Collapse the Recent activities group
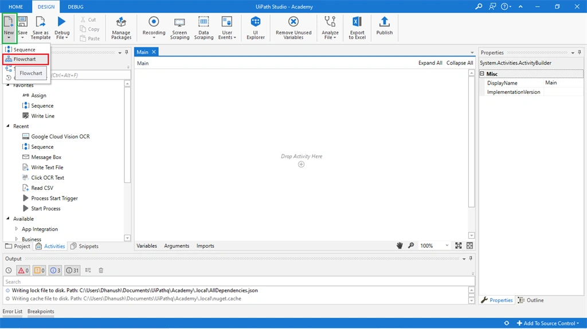Image resolution: width=587 pixels, height=329 pixels. tap(8, 126)
